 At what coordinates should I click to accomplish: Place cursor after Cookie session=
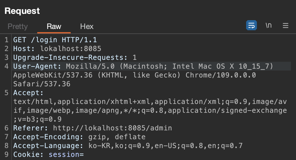pyautogui.click(x=84, y=155)
